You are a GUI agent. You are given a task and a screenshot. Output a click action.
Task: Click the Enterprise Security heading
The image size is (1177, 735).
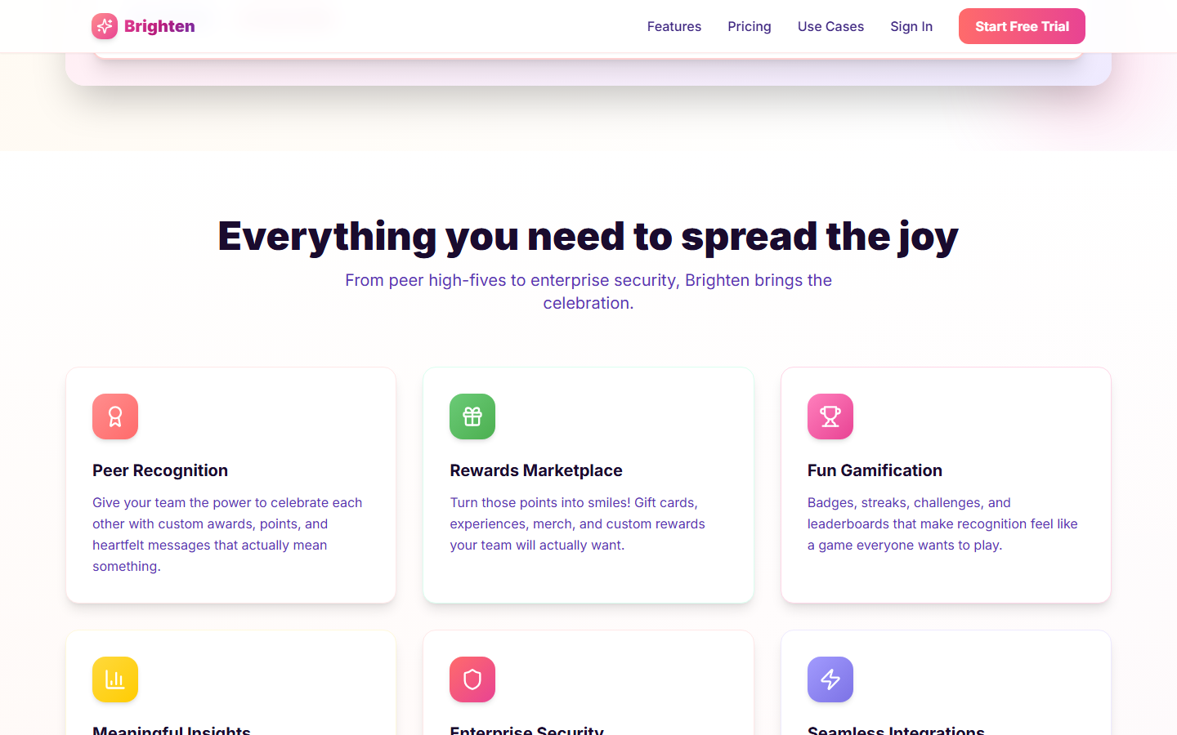pos(526,729)
